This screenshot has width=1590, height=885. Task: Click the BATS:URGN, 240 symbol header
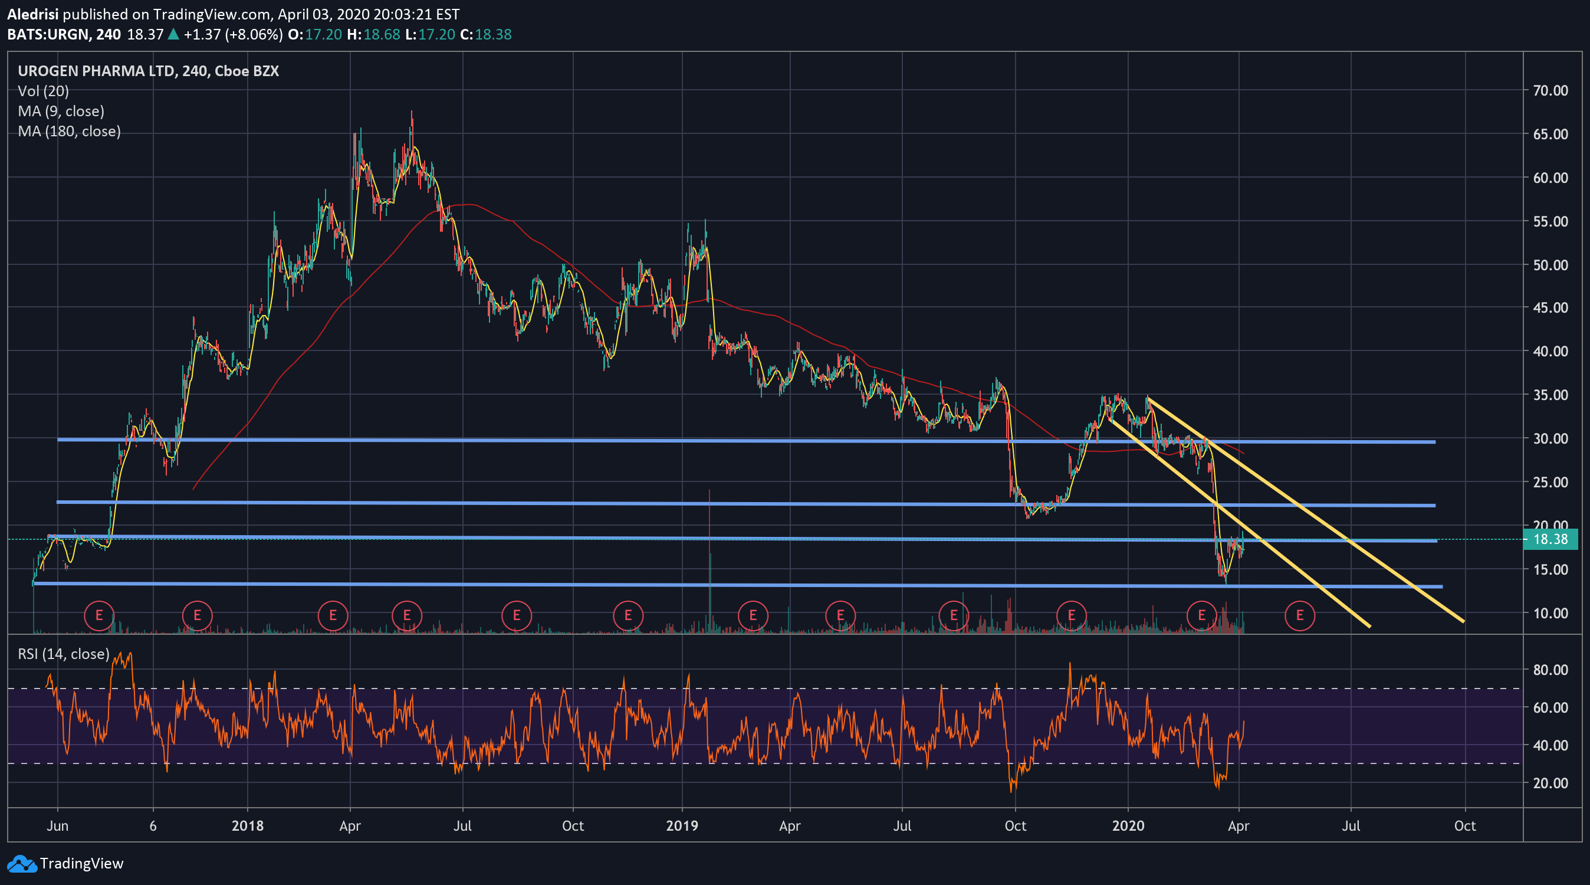(x=64, y=35)
